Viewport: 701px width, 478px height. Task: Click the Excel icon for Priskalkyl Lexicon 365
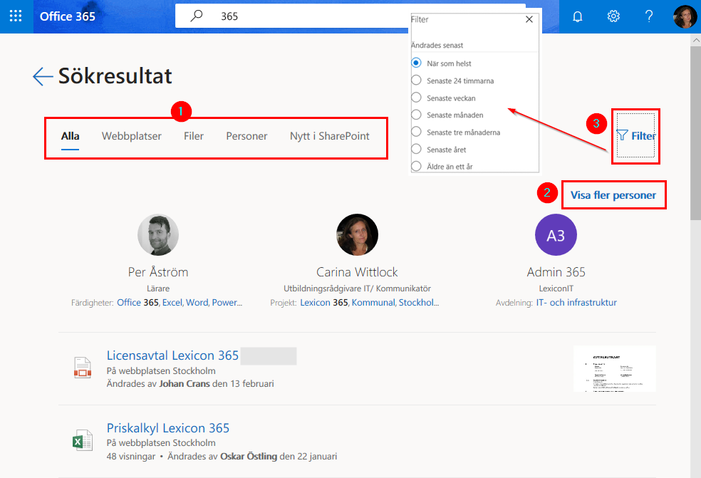tap(83, 440)
